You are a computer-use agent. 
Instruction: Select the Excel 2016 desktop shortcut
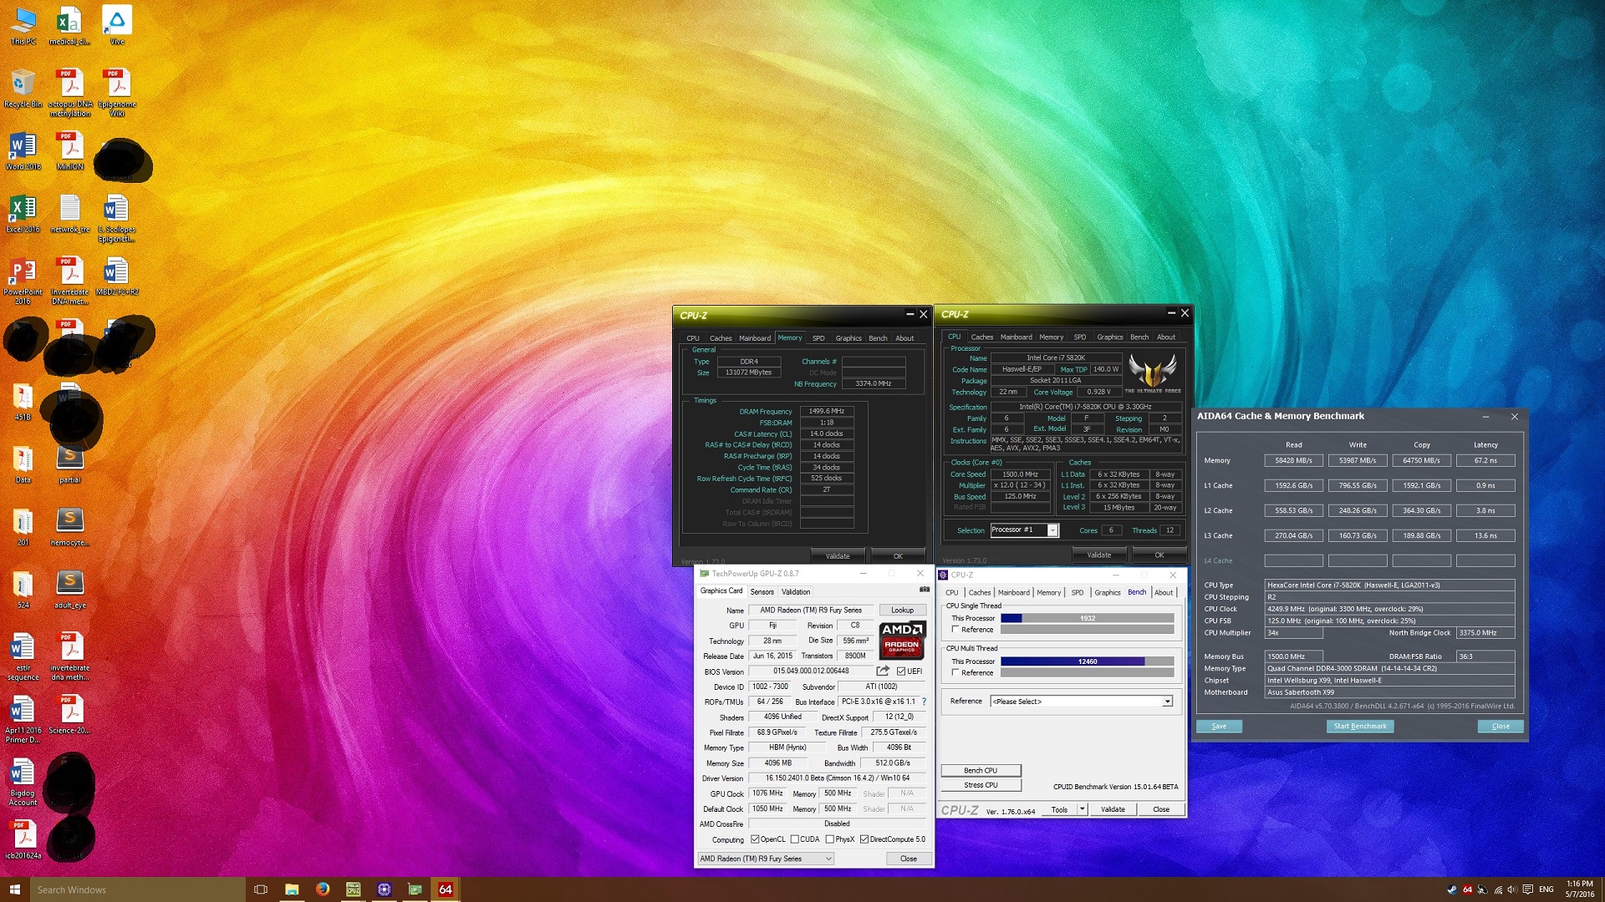pos(23,214)
